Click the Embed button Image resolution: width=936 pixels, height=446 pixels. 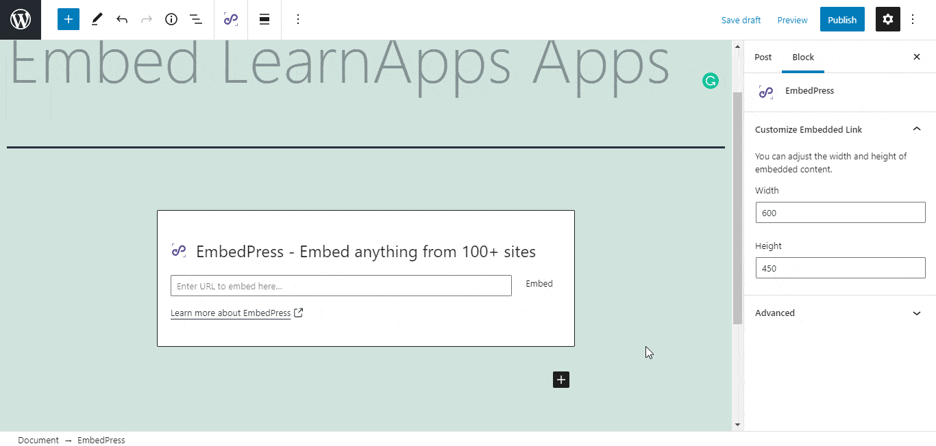[539, 284]
